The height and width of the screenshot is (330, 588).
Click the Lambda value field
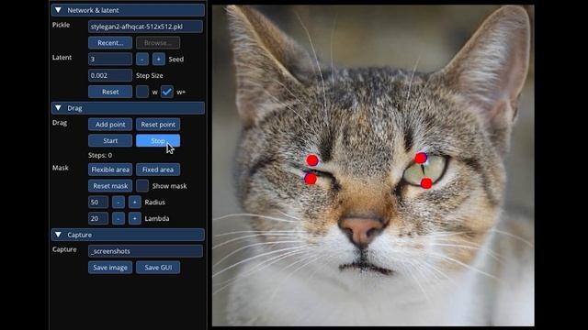click(x=98, y=218)
